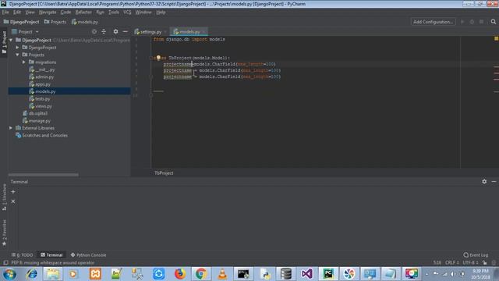Select db.sqlite3 in project tree

35,113
